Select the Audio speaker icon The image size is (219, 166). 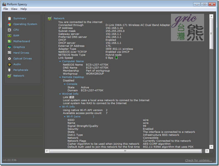9,64
